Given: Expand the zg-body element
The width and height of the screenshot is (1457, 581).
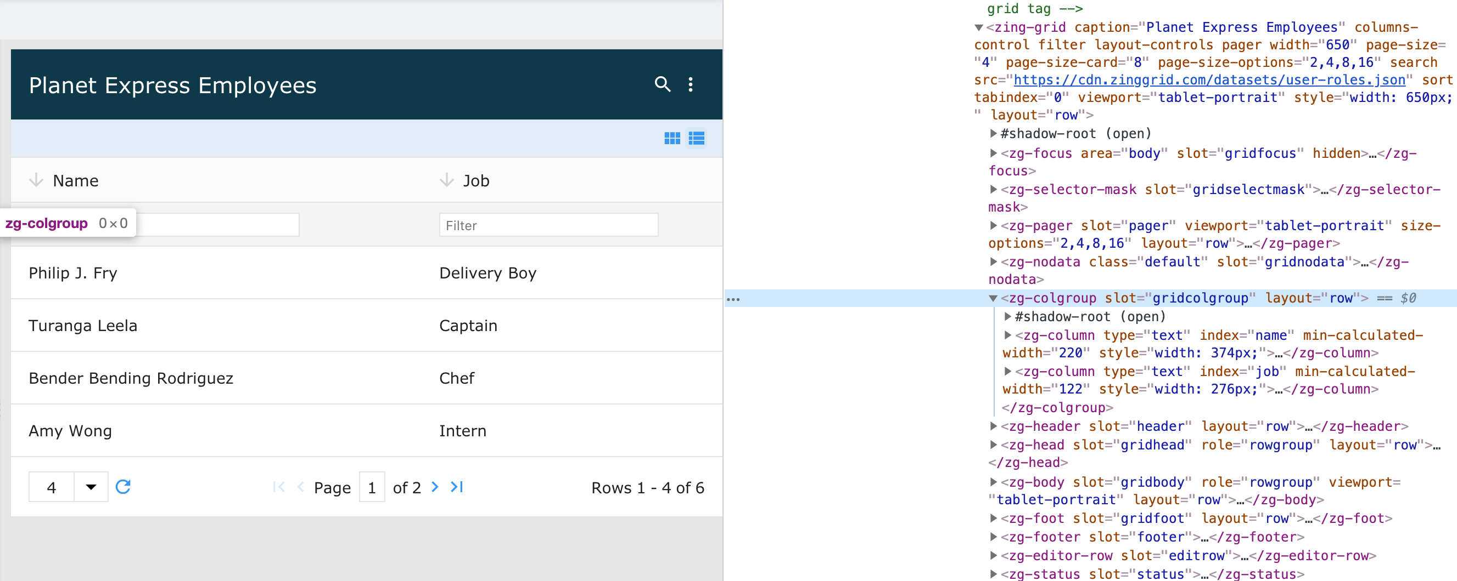Looking at the screenshot, I should pyautogui.click(x=993, y=482).
